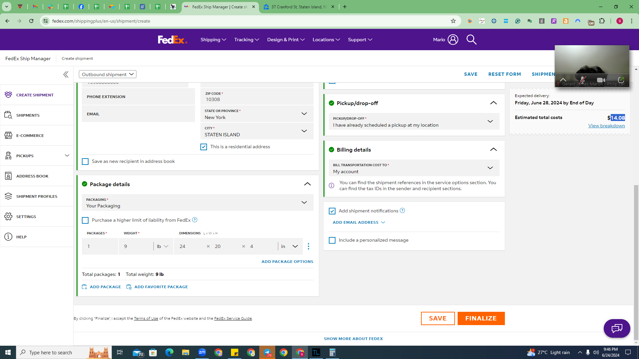Open the Design & Print menu

pos(286,40)
